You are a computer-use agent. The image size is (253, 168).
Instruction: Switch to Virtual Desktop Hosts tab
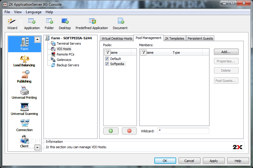(117, 38)
